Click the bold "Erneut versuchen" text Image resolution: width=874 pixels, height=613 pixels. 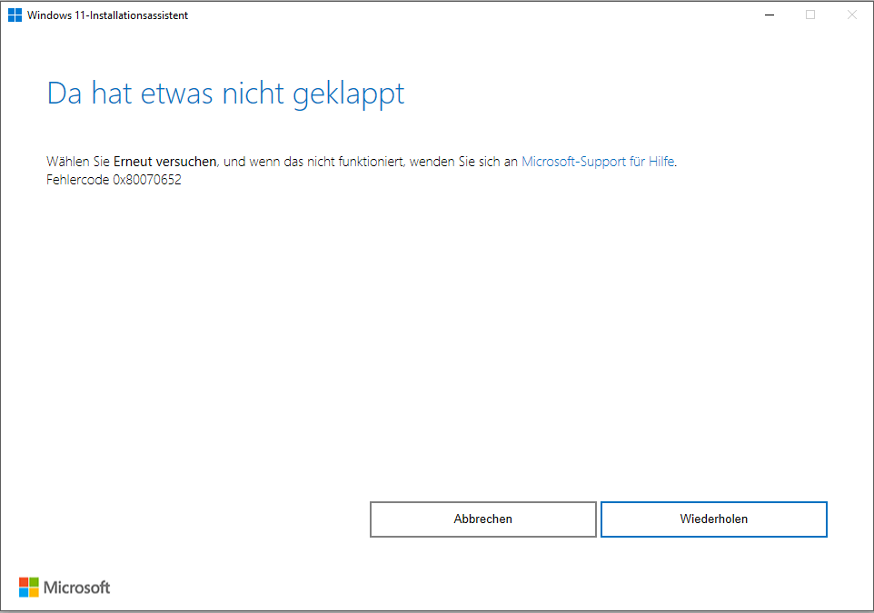pos(165,162)
